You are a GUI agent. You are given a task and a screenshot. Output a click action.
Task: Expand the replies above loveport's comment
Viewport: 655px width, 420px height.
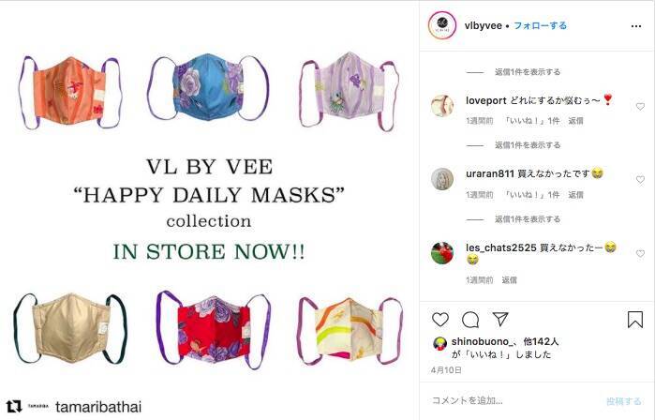coord(528,72)
